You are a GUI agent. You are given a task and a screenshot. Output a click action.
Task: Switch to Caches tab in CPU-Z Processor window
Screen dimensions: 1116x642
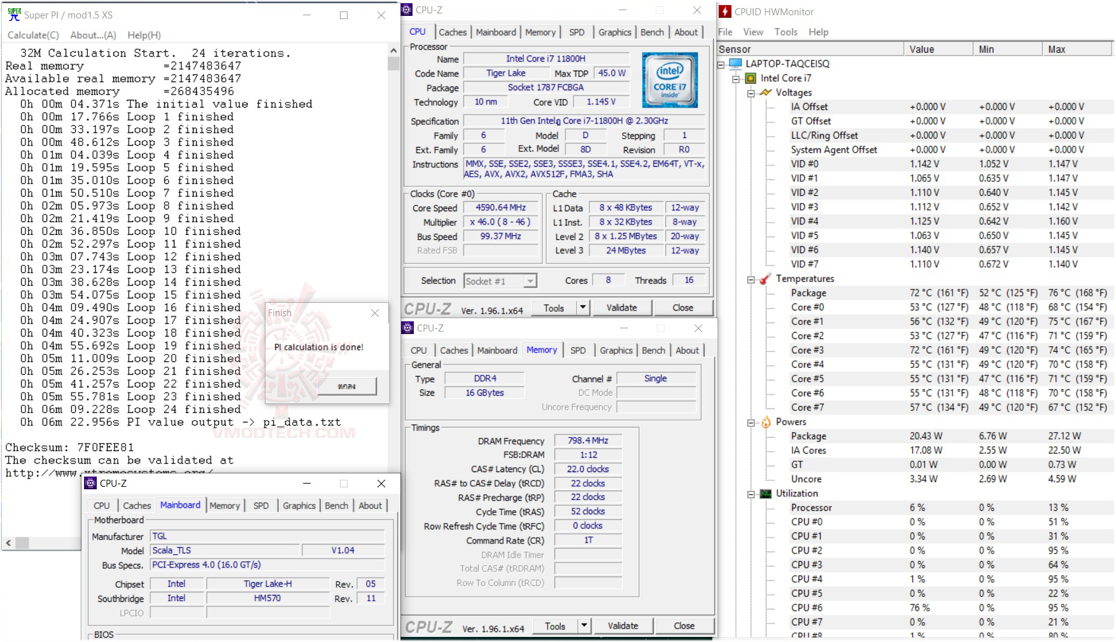coord(453,32)
